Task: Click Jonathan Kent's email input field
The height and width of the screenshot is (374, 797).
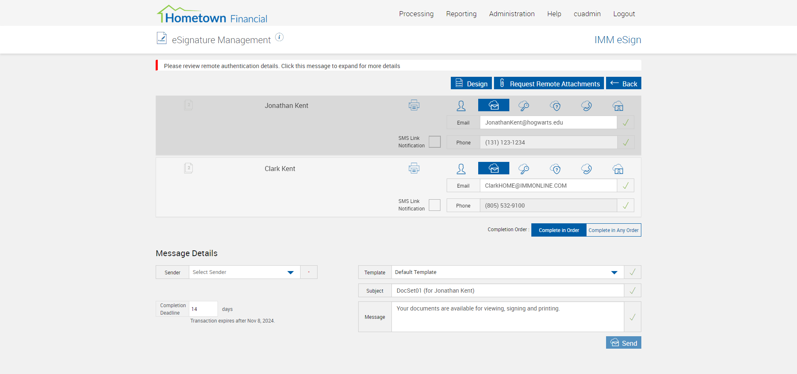Action: point(548,122)
